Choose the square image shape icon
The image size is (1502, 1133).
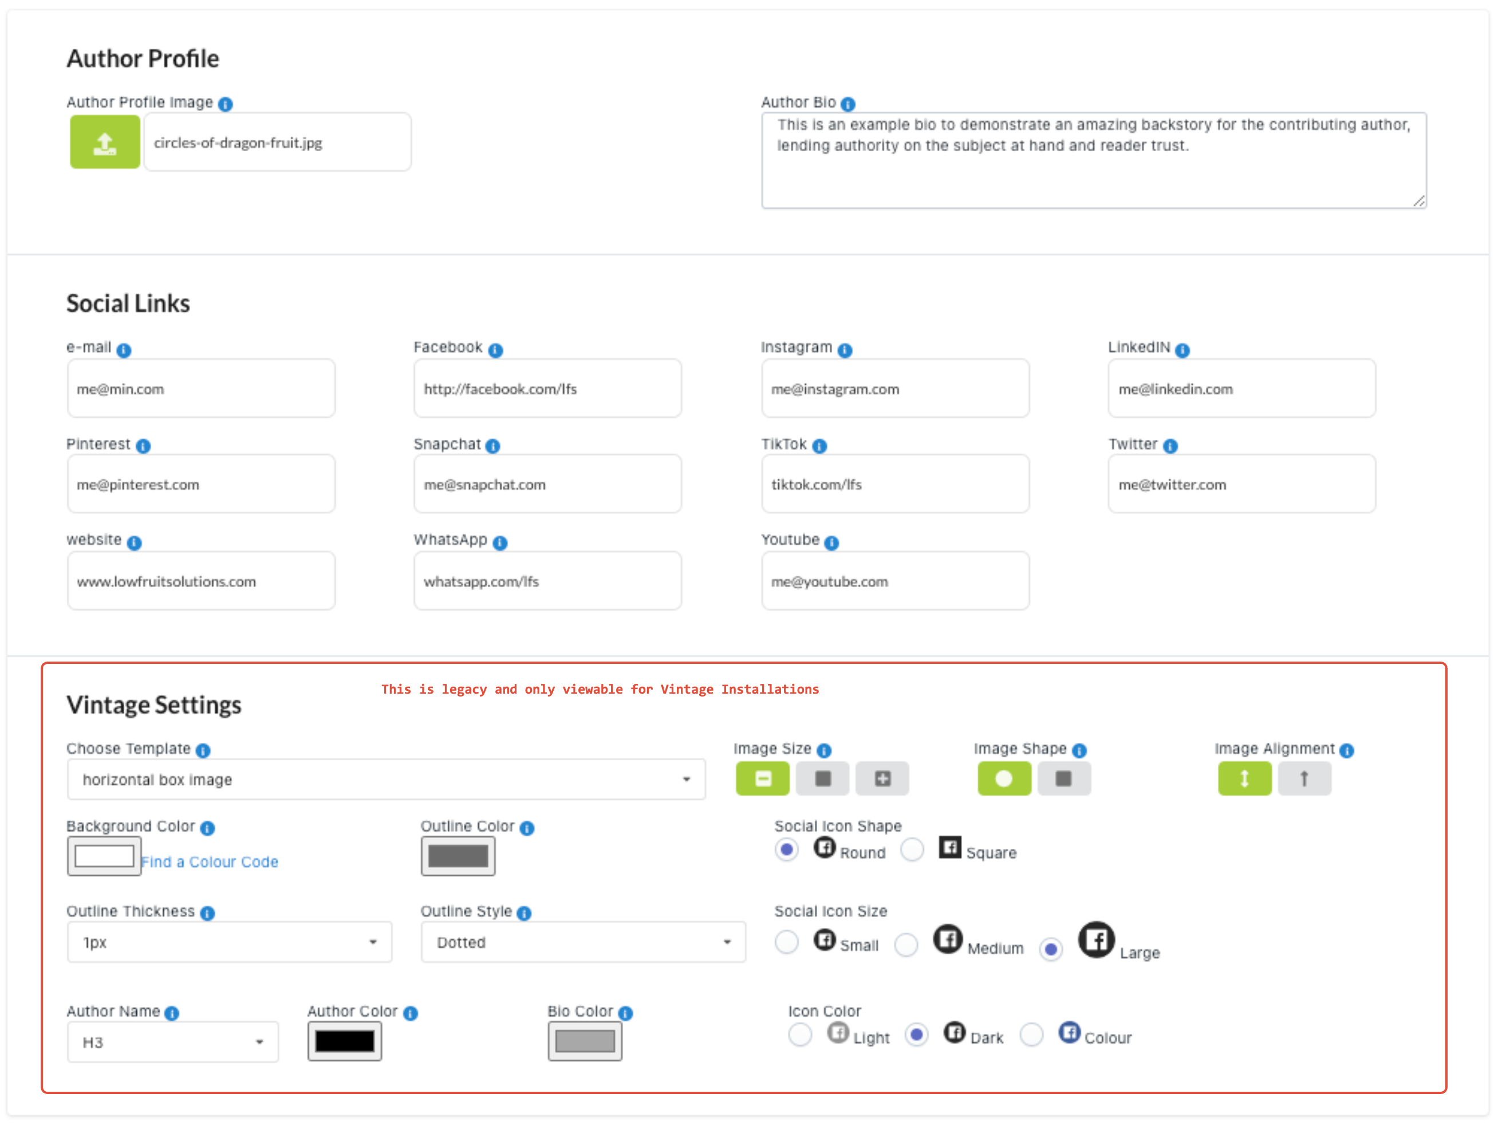[1063, 778]
